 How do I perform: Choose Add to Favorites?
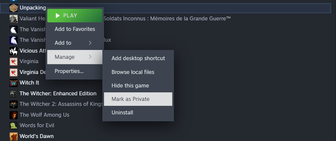tap(75, 29)
